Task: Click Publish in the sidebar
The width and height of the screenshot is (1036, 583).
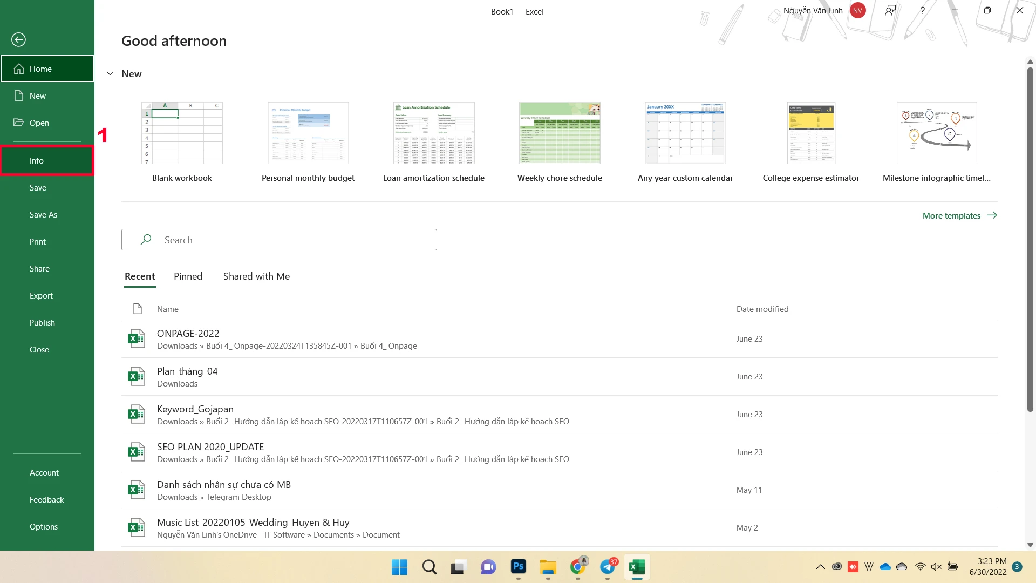Action: (x=47, y=322)
